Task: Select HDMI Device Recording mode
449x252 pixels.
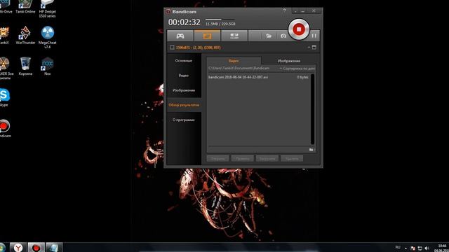Action: (234, 36)
